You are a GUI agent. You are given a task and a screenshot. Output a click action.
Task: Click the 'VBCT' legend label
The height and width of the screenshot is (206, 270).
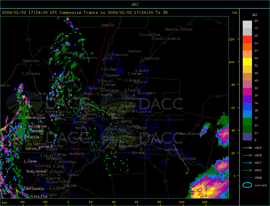pyautogui.click(x=258, y=163)
